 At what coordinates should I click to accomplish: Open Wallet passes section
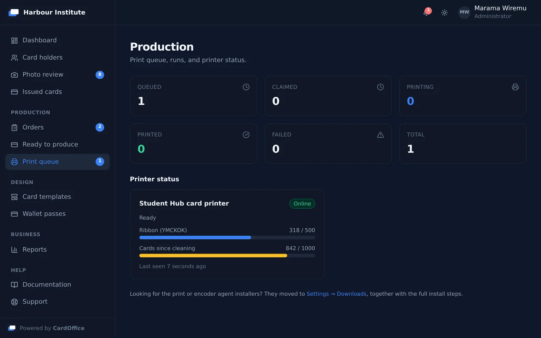57,214
